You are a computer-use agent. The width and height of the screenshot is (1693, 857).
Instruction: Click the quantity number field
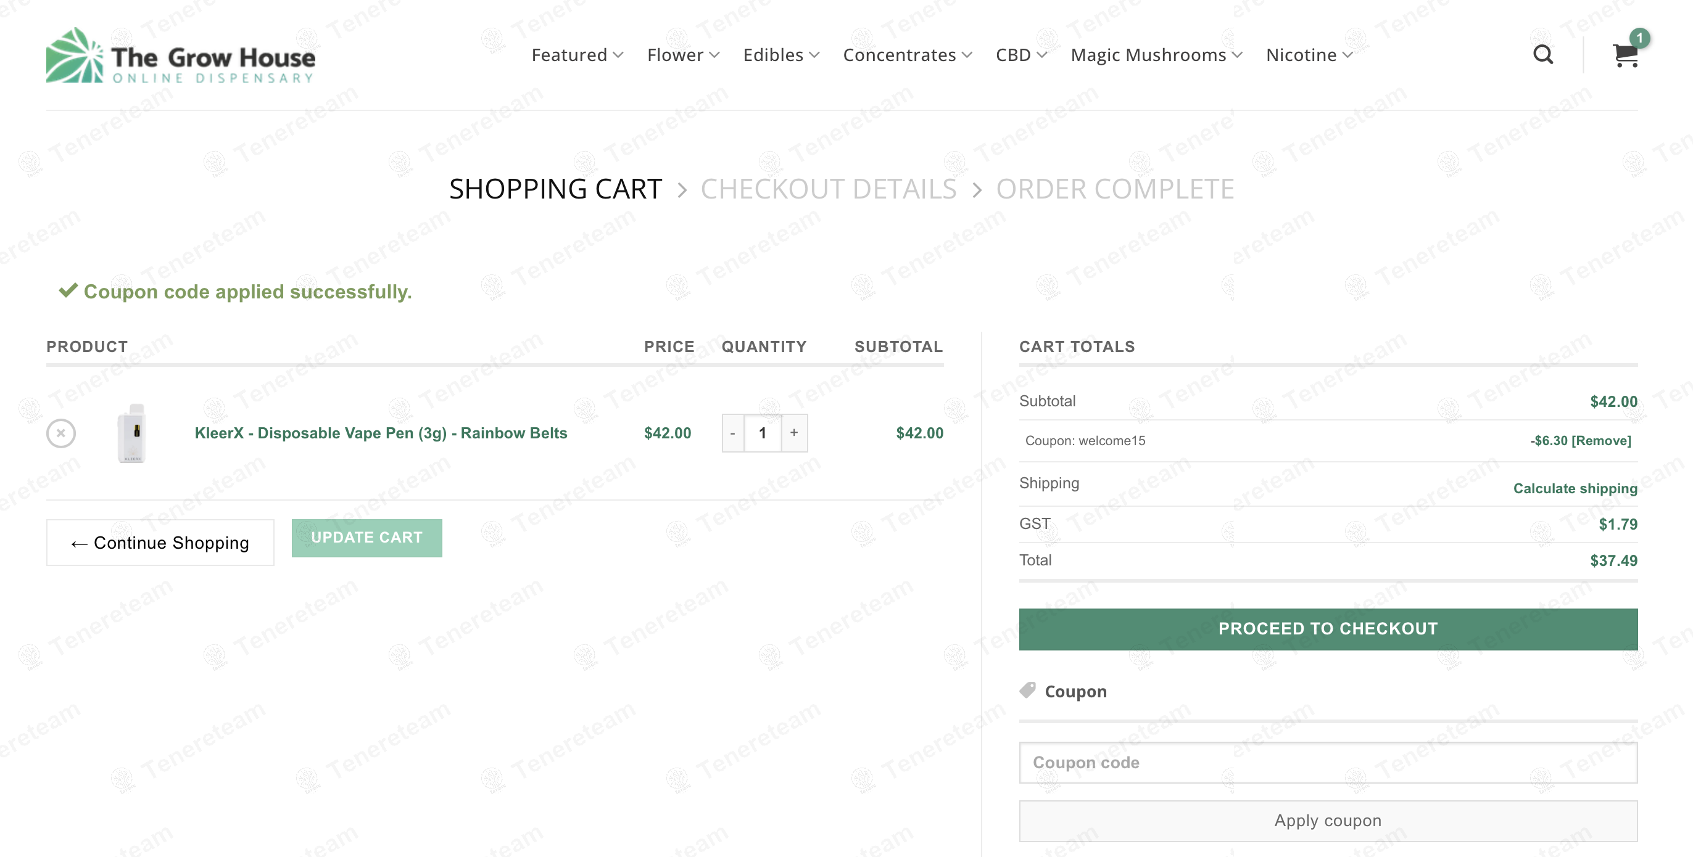pos(763,433)
